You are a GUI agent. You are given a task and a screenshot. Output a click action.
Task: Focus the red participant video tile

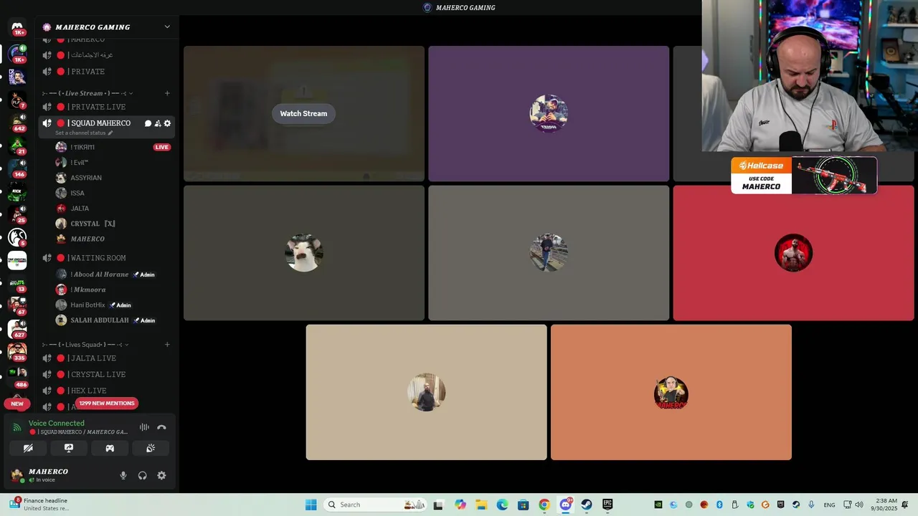point(793,253)
